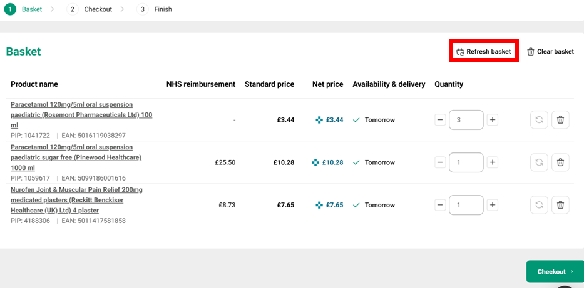Clear basket using the trash button

[x=550, y=52]
